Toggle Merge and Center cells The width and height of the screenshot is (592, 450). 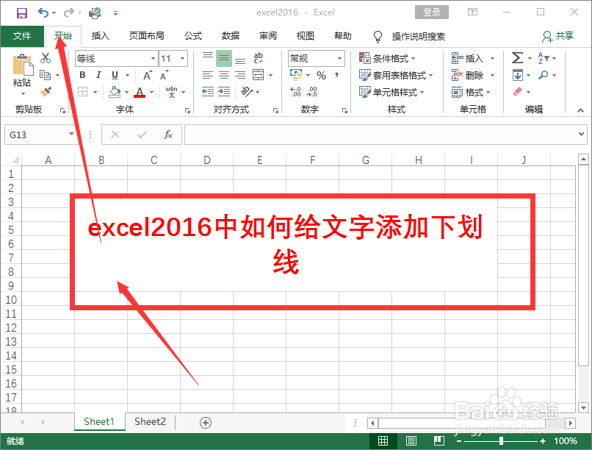pos(259,75)
